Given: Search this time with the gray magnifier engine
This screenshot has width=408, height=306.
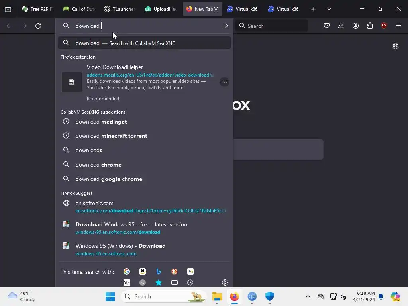Looking at the screenshot, I should click(x=143, y=282).
